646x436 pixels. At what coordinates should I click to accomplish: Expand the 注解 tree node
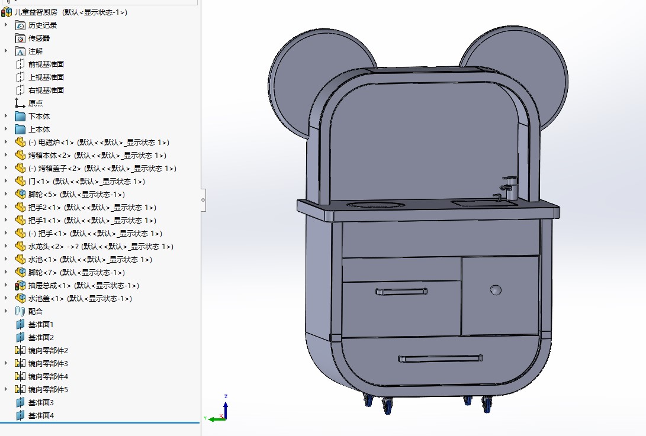6,51
